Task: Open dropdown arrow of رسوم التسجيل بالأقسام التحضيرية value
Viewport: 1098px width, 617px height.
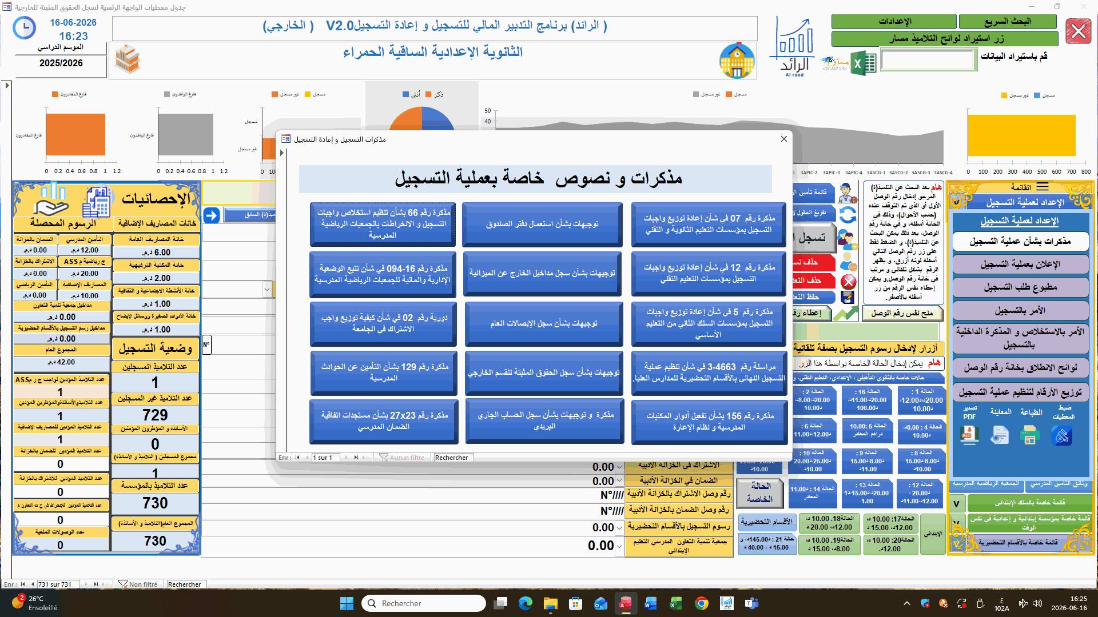Action: point(619,528)
